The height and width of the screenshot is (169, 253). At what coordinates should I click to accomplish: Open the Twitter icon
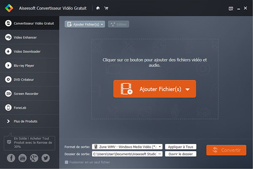click(x=46, y=158)
